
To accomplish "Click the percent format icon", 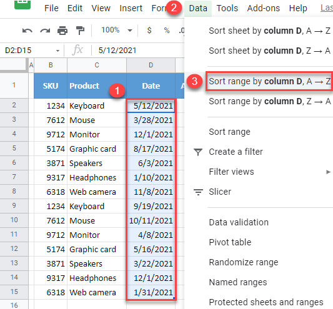I will [x=167, y=31].
